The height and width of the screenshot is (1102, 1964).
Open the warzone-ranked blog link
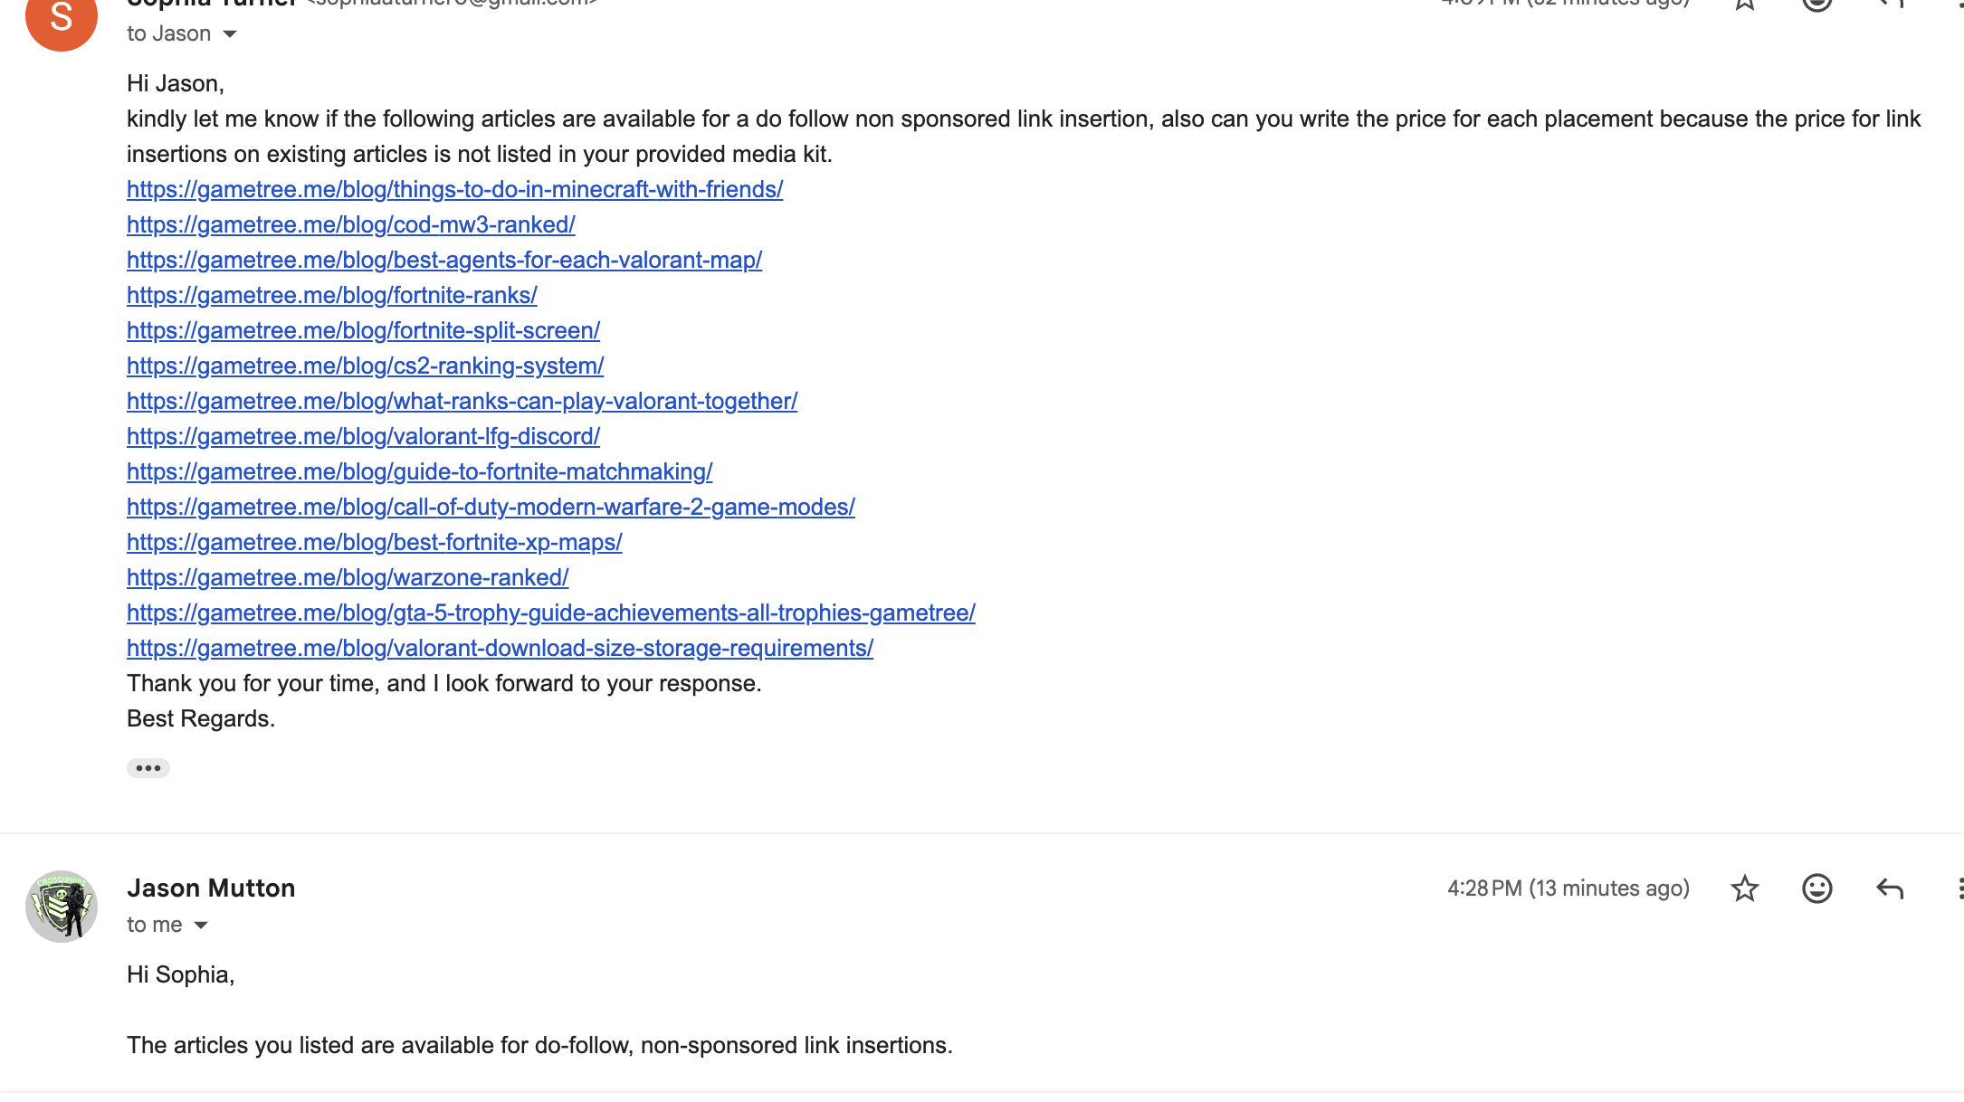click(x=348, y=577)
